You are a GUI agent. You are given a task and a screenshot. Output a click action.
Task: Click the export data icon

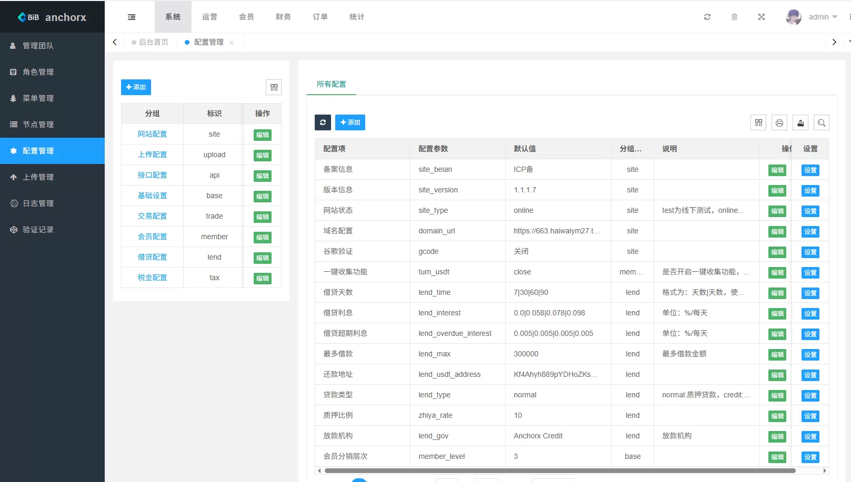coord(800,122)
